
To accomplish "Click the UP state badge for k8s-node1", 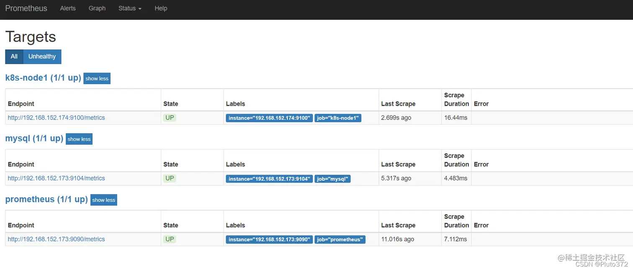I will coord(170,118).
